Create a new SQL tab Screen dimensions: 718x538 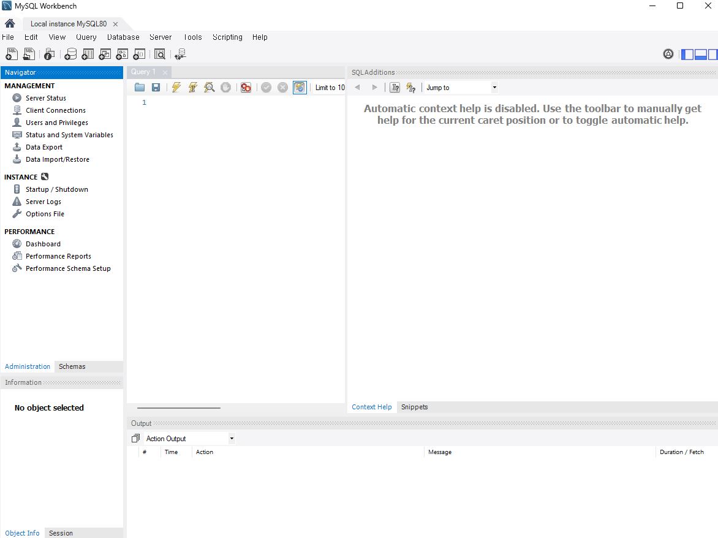12,54
